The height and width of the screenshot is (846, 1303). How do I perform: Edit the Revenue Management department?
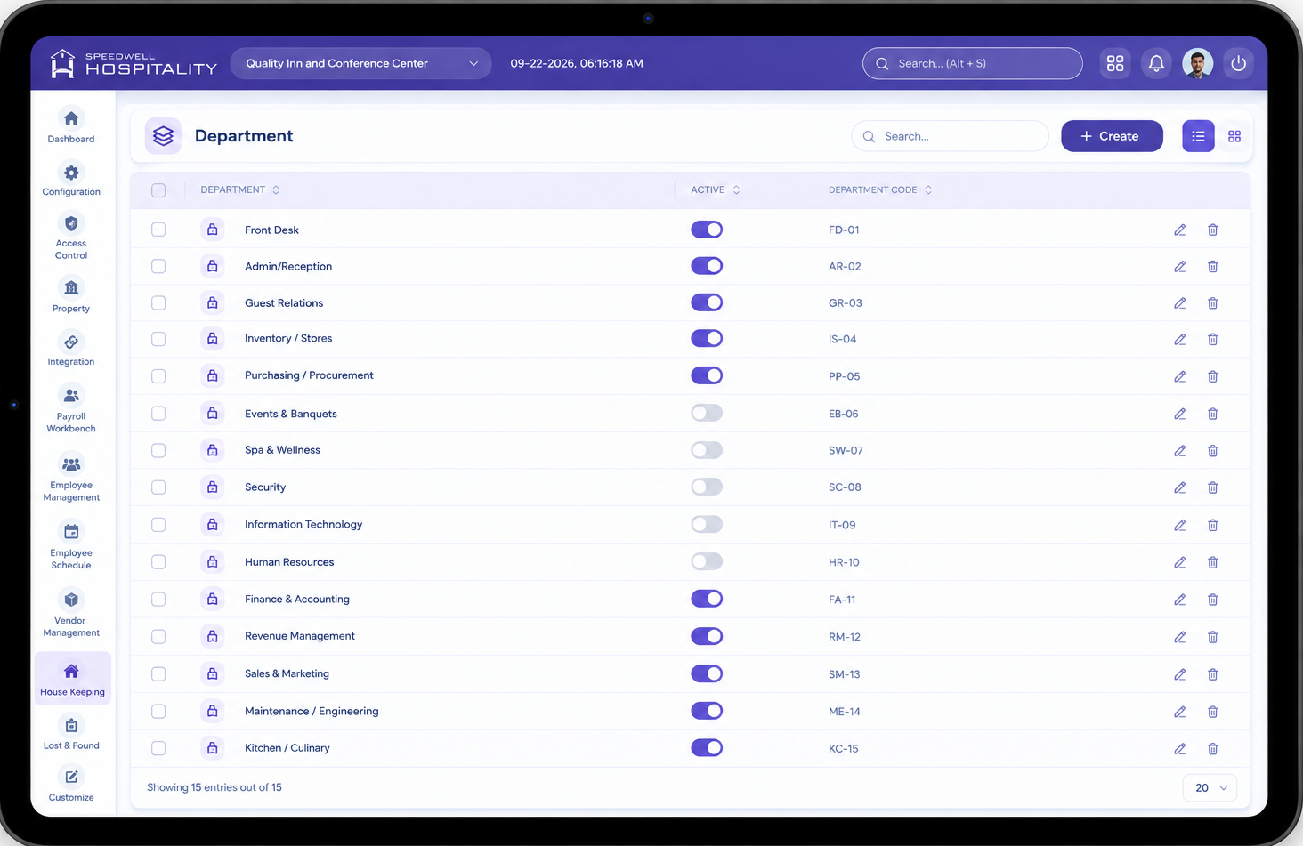click(x=1179, y=637)
